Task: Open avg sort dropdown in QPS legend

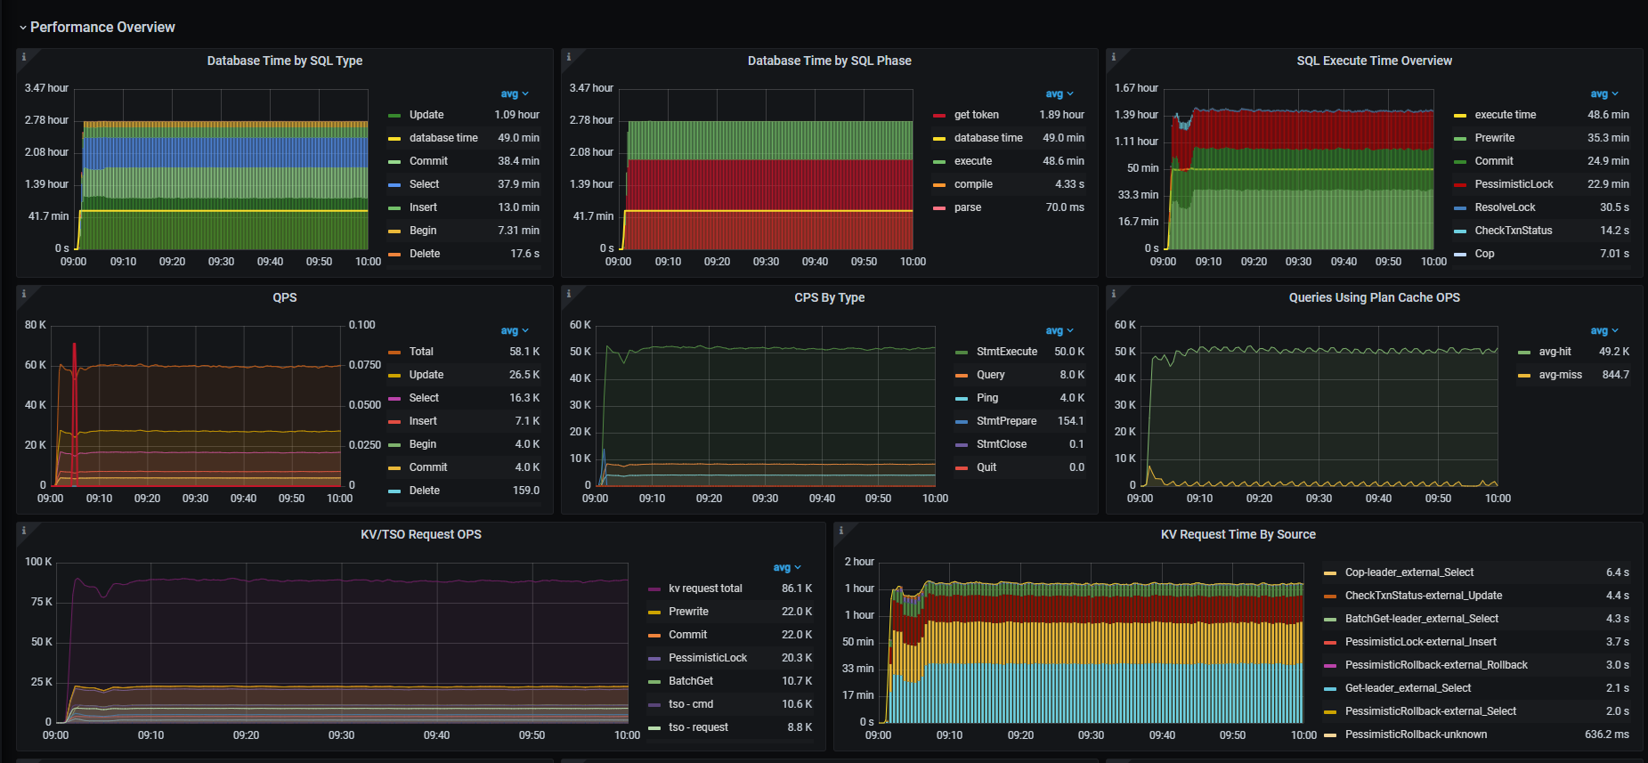Action: click(514, 331)
